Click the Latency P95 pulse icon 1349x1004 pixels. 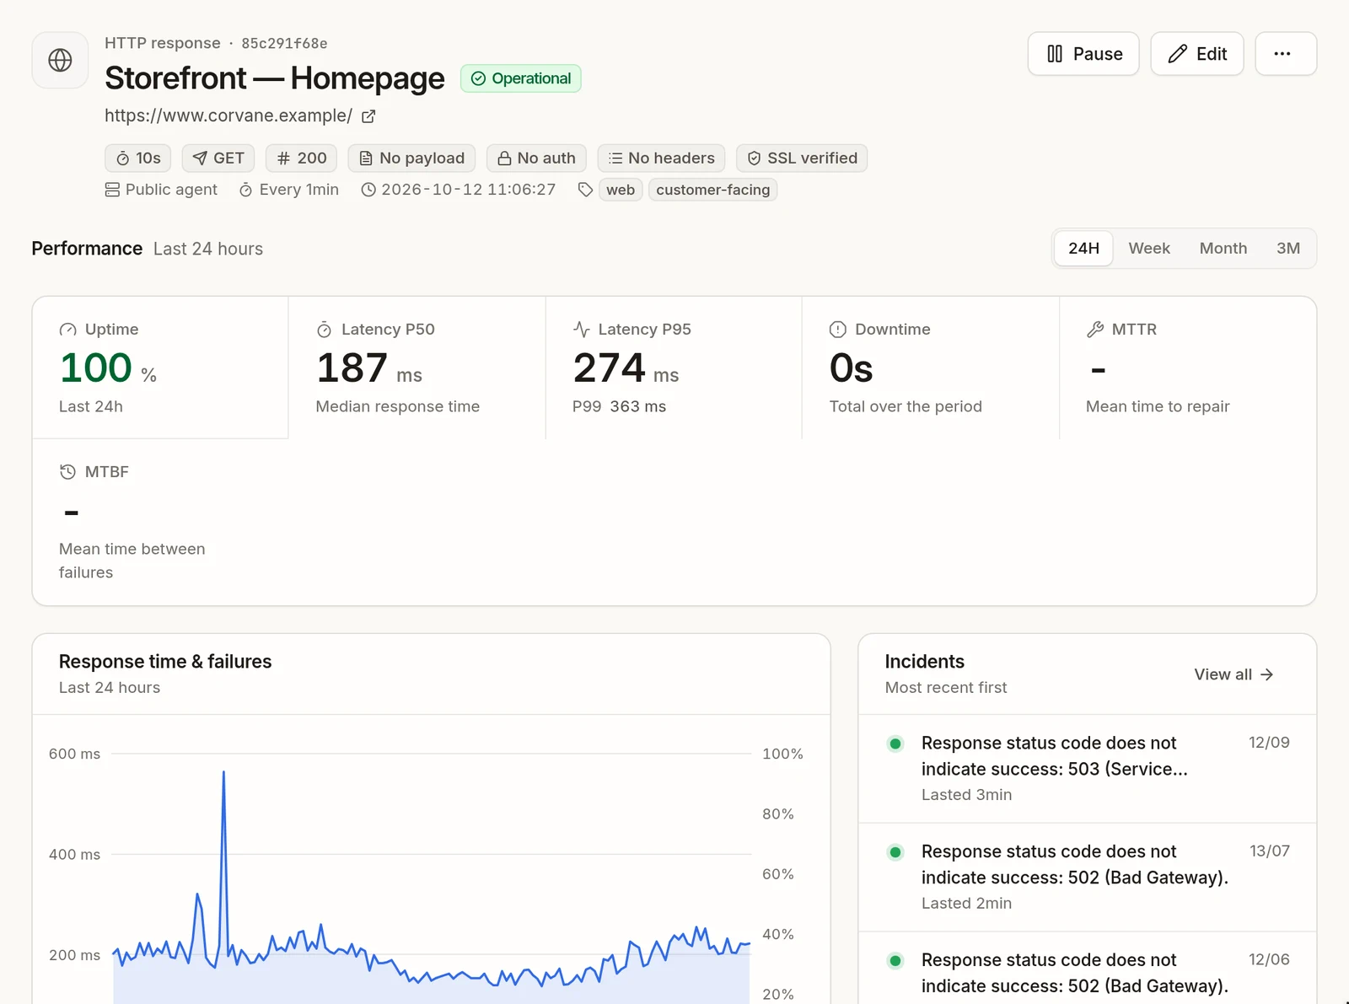(581, 329)
